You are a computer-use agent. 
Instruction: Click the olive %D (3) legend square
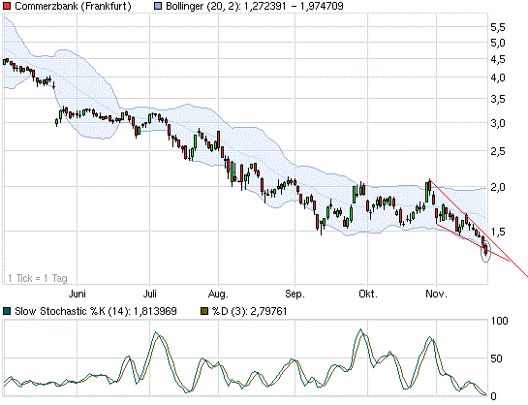tap(204, 311)
